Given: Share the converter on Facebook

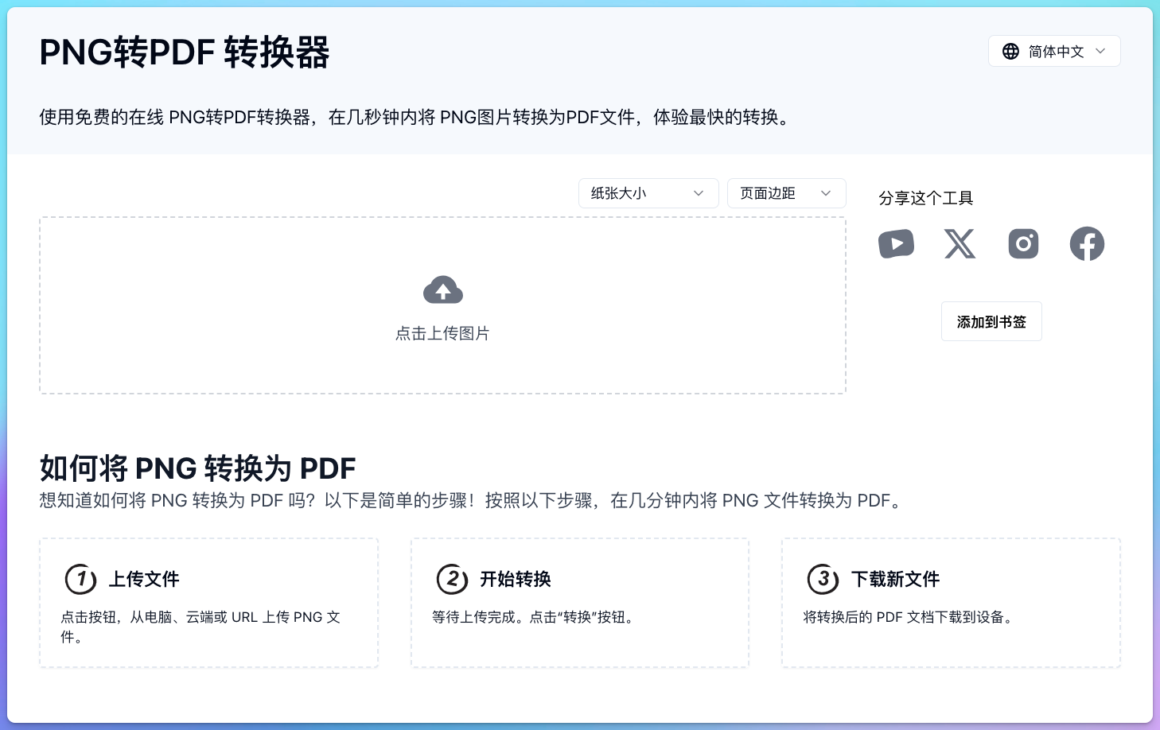Looking at the screenshot, I should pyautogui.click(x=1087, y=244).
